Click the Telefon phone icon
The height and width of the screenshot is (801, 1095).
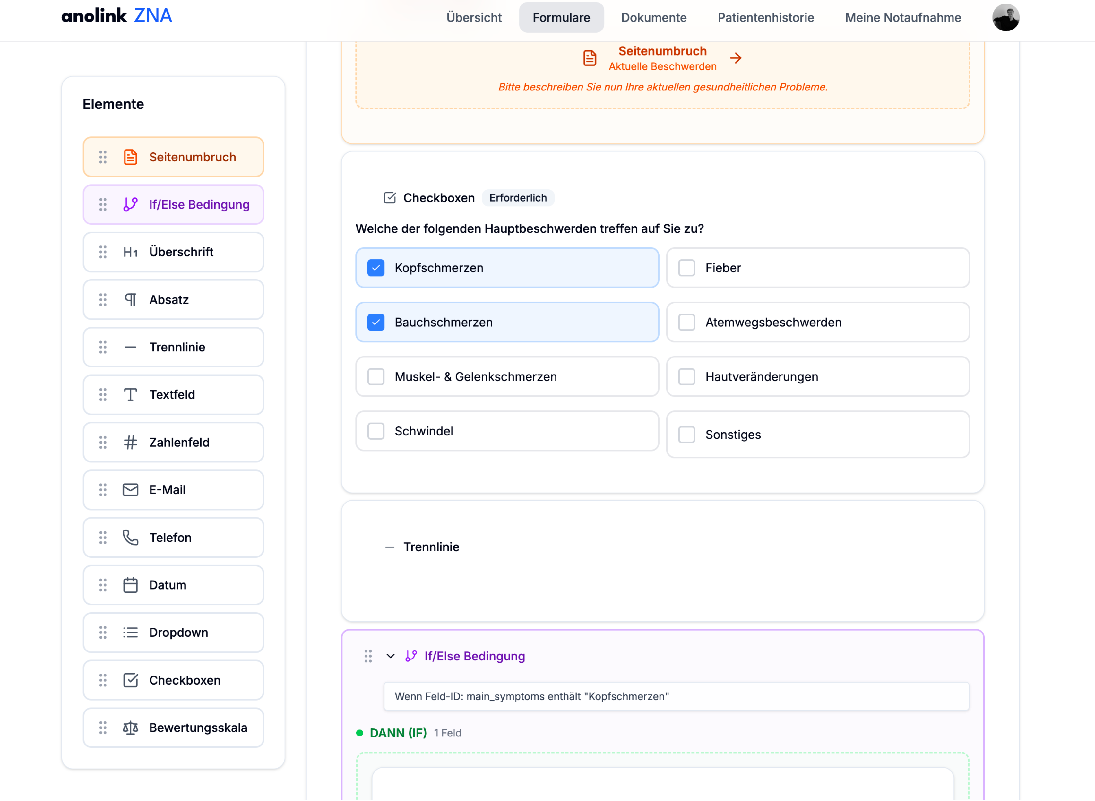coord(130,537)
